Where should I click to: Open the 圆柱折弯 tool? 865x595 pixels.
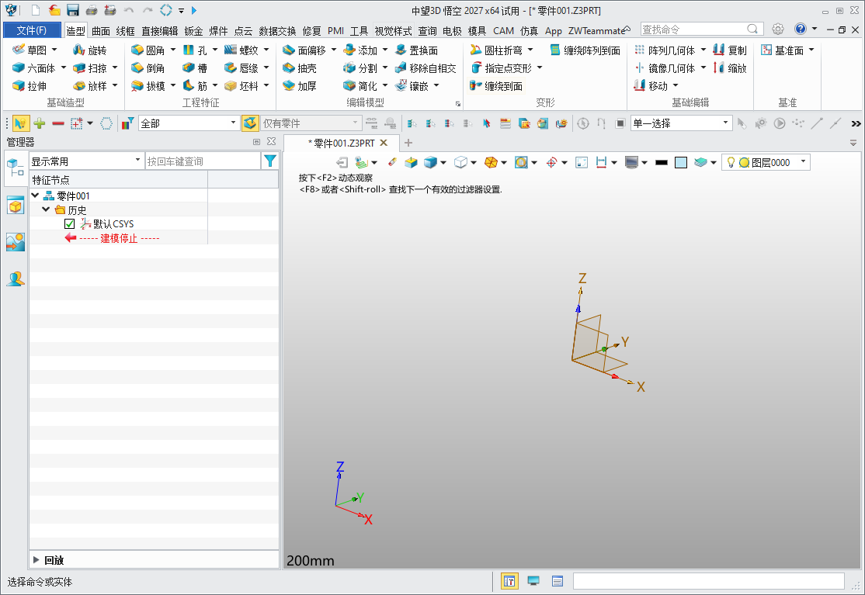[497, 50]
